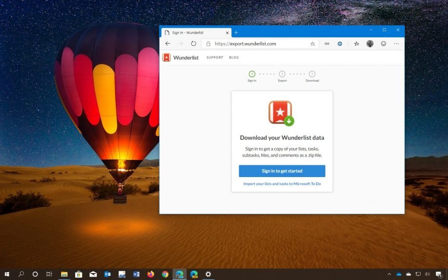Image resolution: width=448 pixels, height=280 pixels.
Task: Open the SUPPORT page link
Action: [x=215, y=58]
